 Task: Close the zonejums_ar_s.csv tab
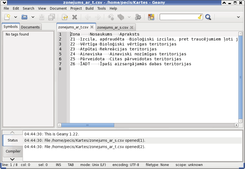coord(132,28)
